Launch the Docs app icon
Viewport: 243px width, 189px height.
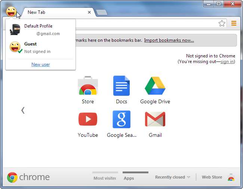tap(121, 86)
